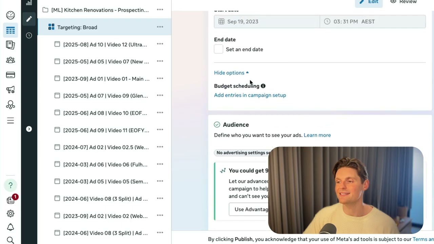Open more options for Ad 05 Video 07
This screenshot has width=434, height=244.
160,61
